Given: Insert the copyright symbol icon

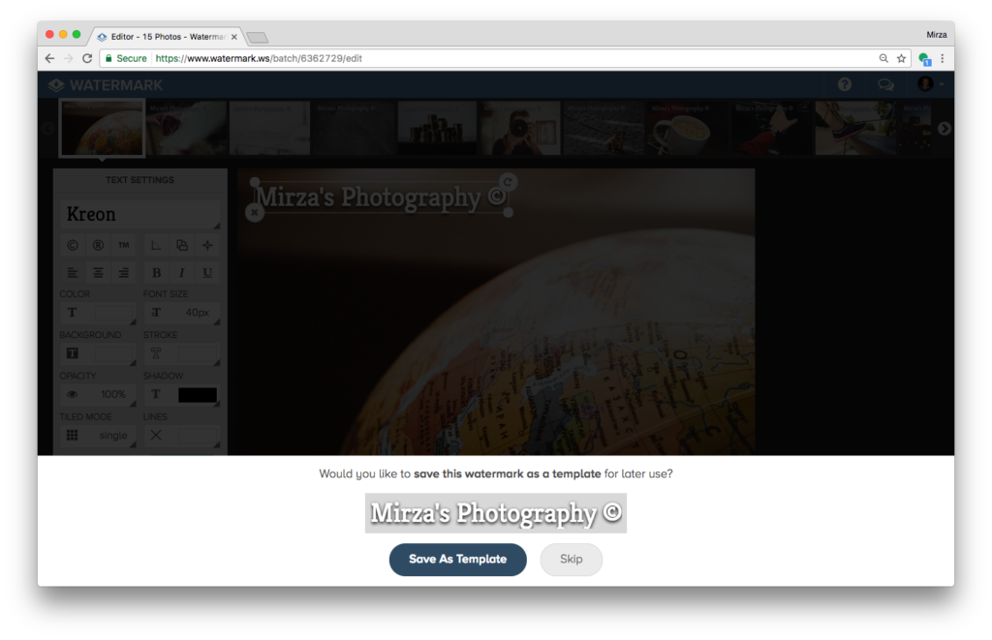Looking at the screenshot, I should pyautogui.click(x=73, y=245).
